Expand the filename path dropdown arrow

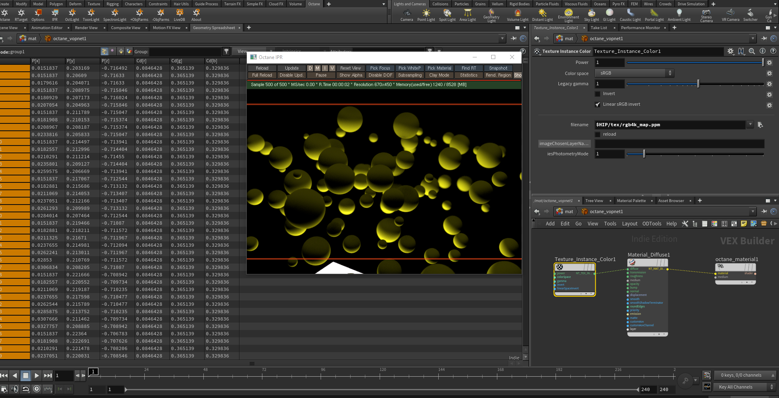point(750,125)
